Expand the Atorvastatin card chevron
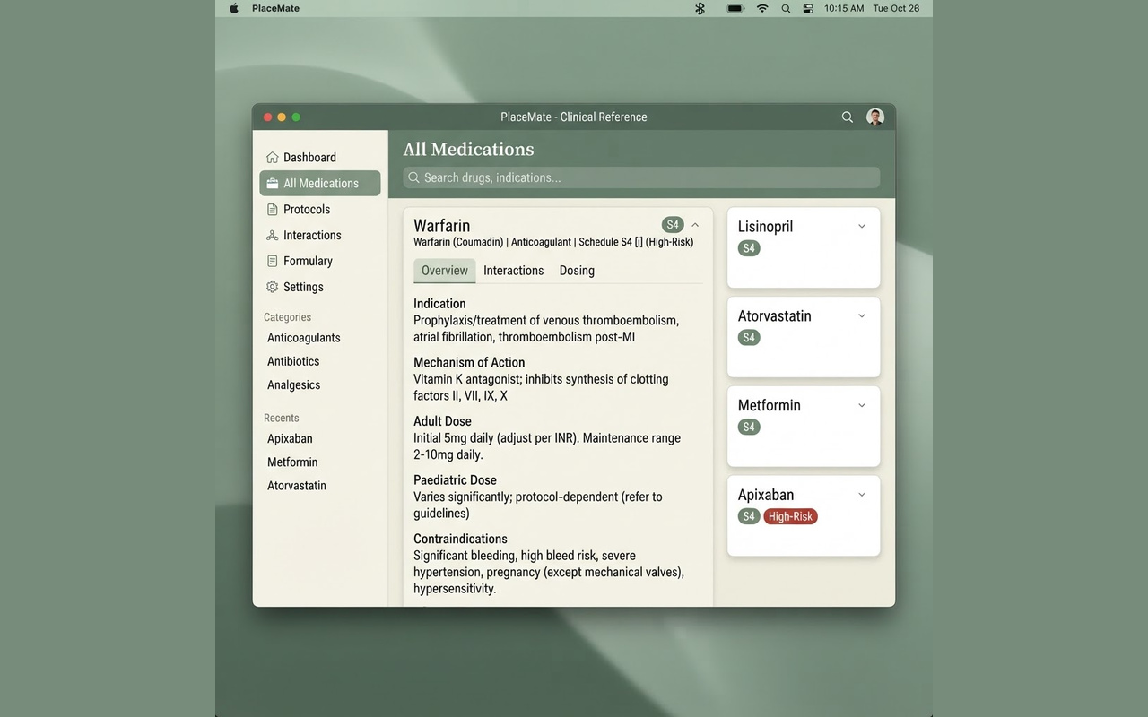The image size is (1148, 717). (x=862, y=316)
